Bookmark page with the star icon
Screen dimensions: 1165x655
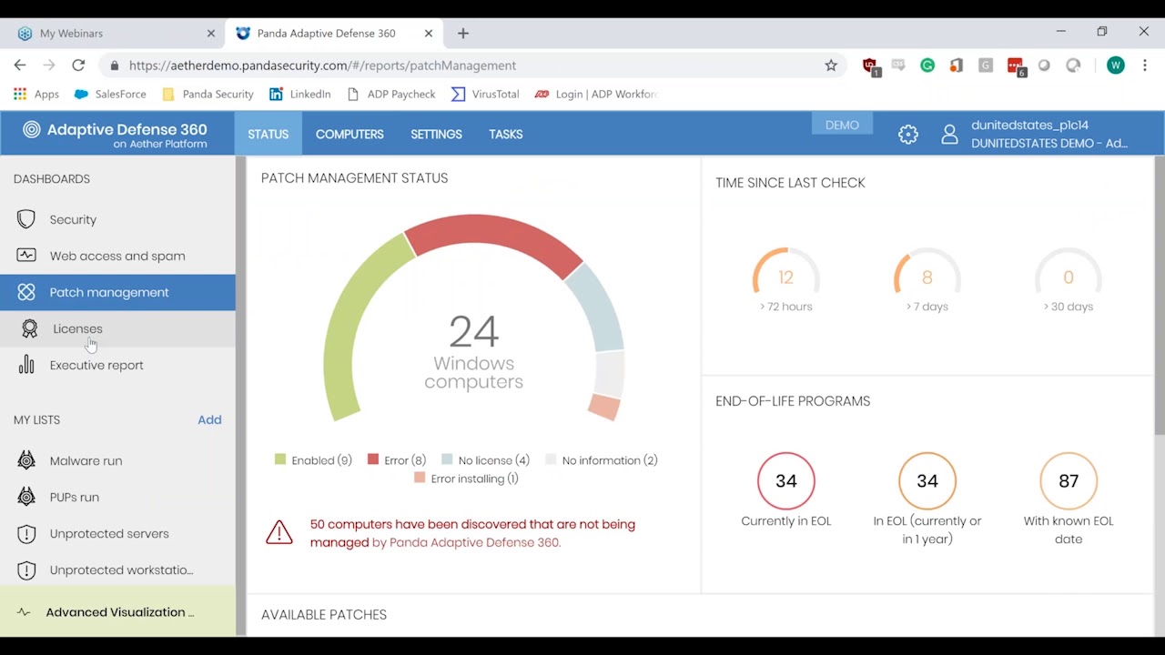[x=830, y=65]
